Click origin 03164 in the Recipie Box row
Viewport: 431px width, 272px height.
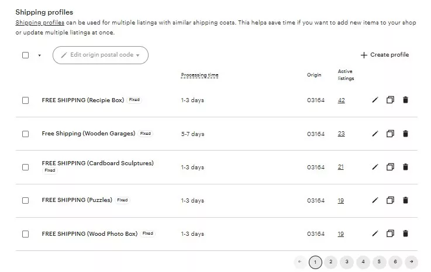pos(316,100)
